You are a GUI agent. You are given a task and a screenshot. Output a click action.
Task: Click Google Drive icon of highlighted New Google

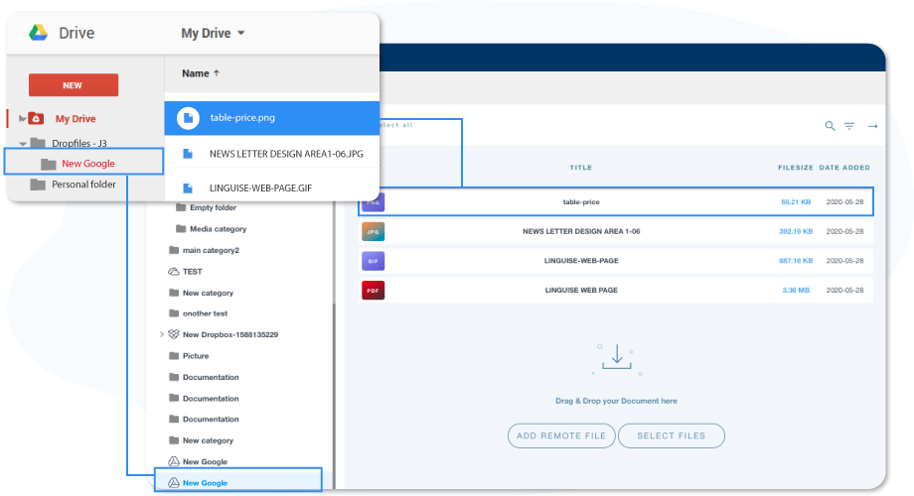coord(174,483)
